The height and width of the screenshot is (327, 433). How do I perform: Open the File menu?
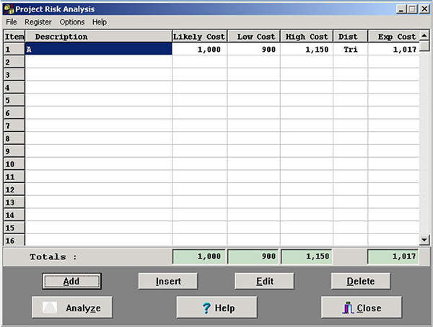[12, 22]
